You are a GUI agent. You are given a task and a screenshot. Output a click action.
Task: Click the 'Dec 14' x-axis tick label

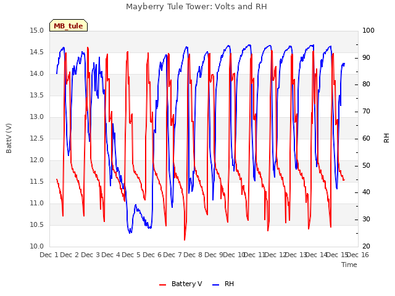pos(317,255)
